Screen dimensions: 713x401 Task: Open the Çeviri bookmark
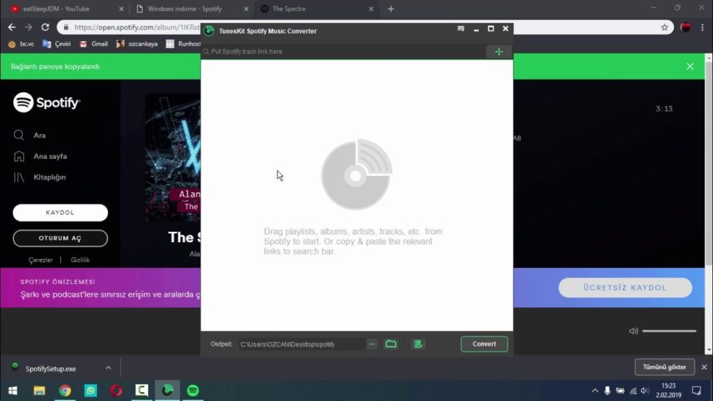[x=57, y=44]
